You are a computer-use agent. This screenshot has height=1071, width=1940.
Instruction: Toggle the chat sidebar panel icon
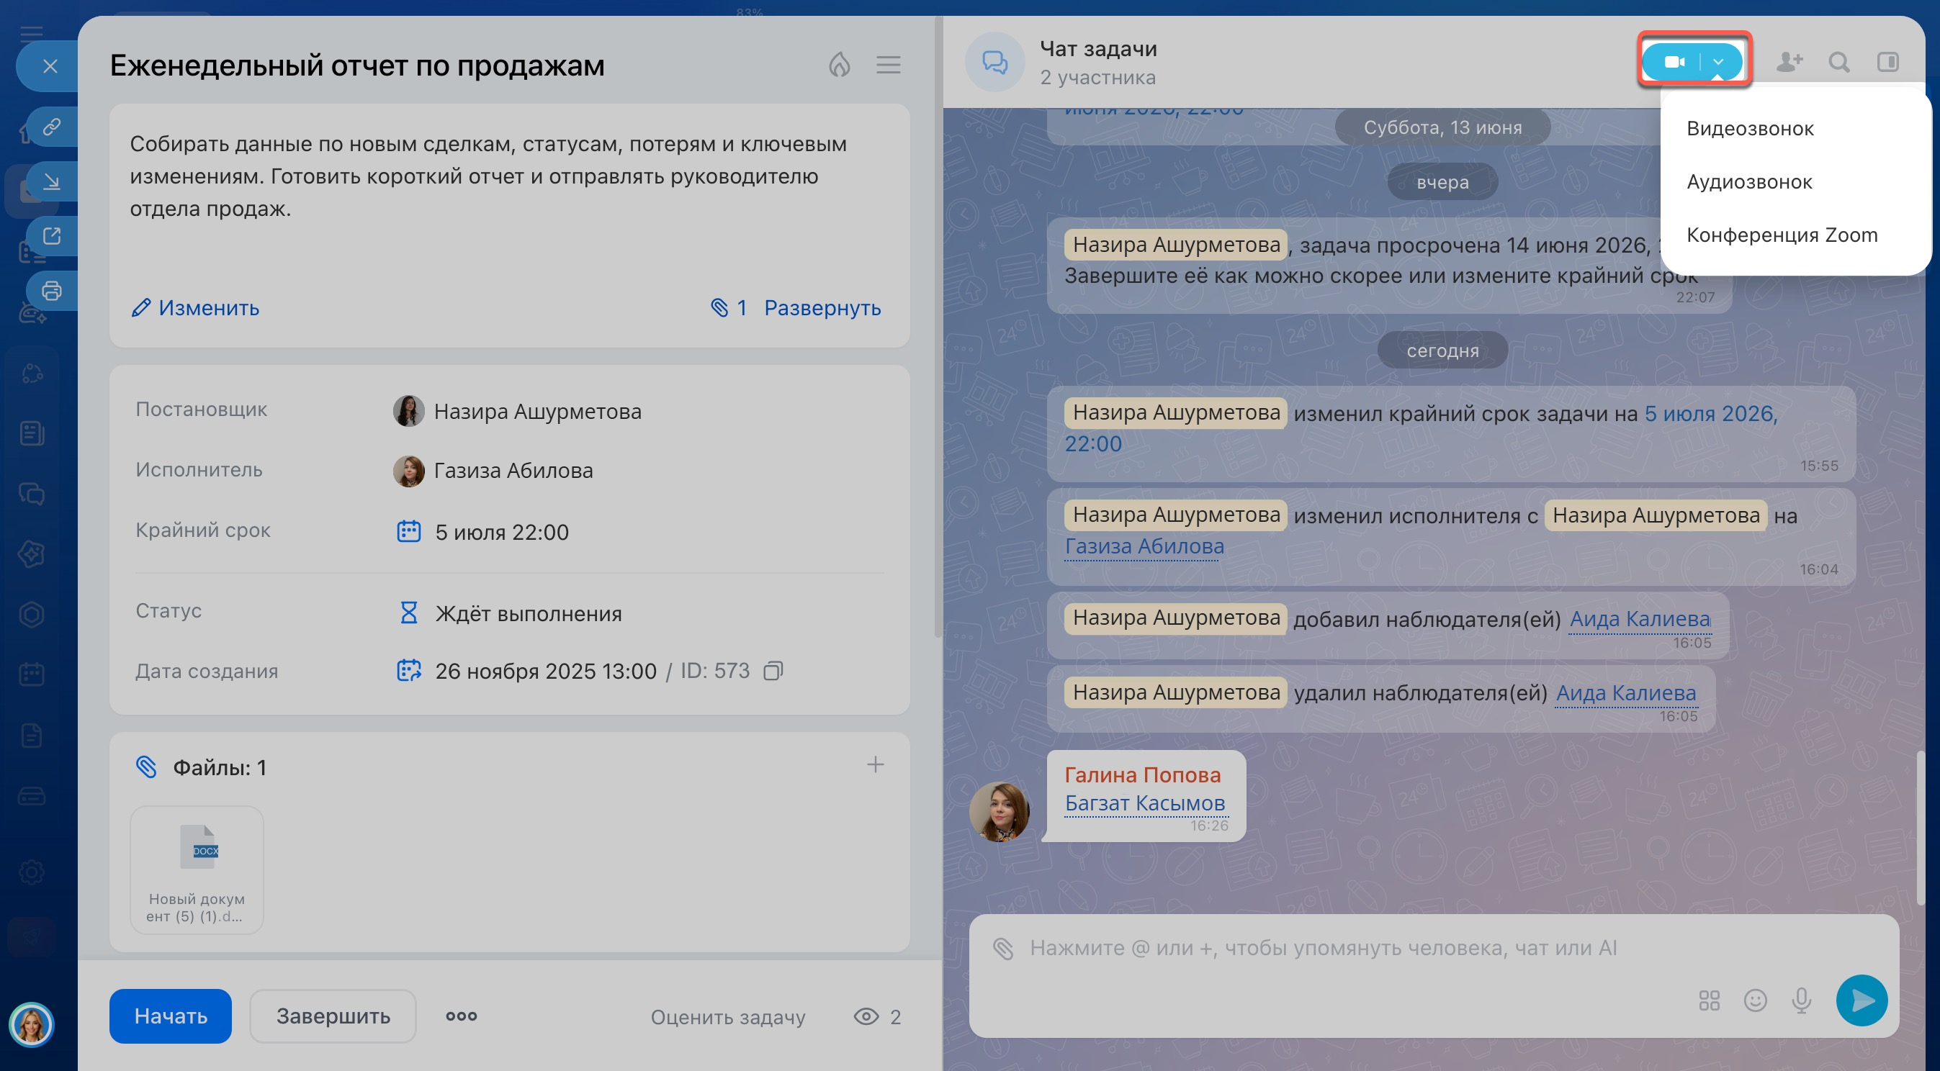(x=1888, y=62)
